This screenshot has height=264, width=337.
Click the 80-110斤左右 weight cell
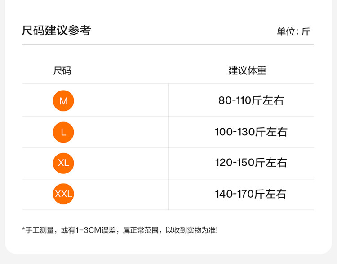251,100
